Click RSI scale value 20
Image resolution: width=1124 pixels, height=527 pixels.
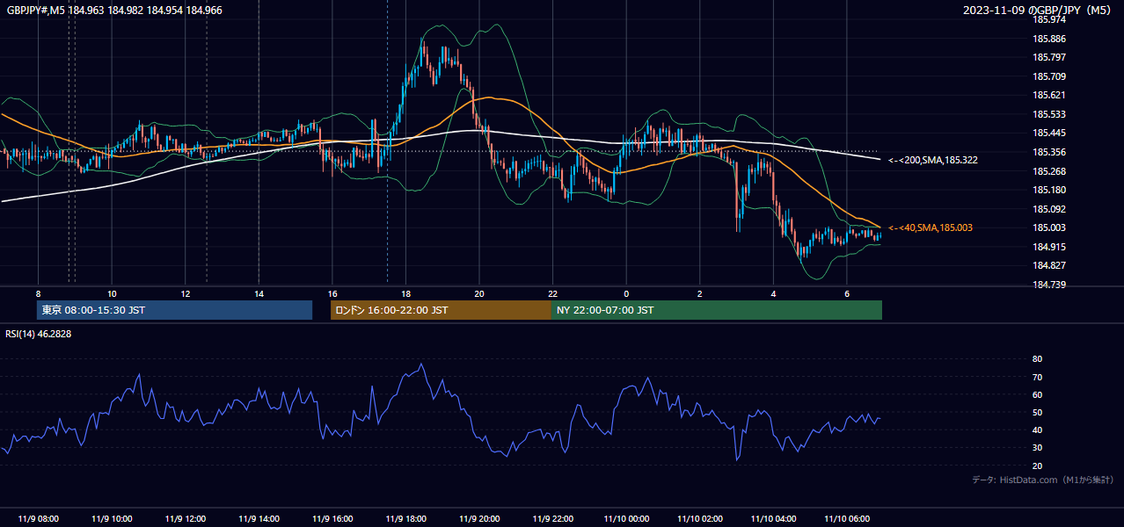[1037, 466]
